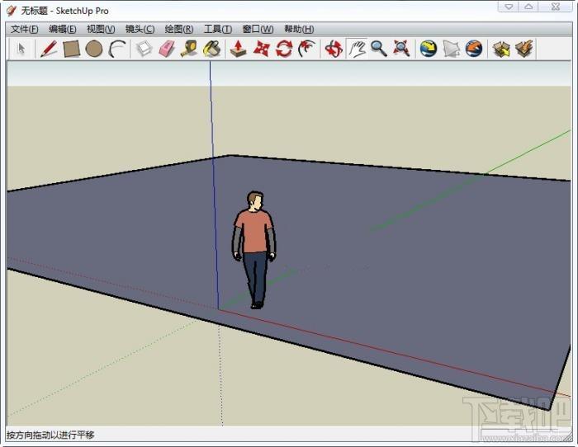Maximize the SketchUp Pro window
Viewport: 578px width, 447px height.
pos(528,7)
